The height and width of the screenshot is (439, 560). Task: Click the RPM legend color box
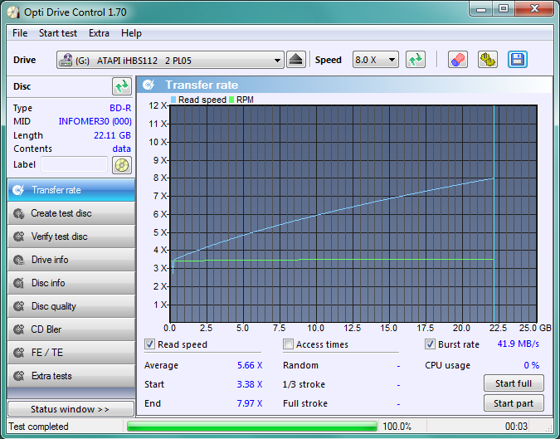point(231,100)
